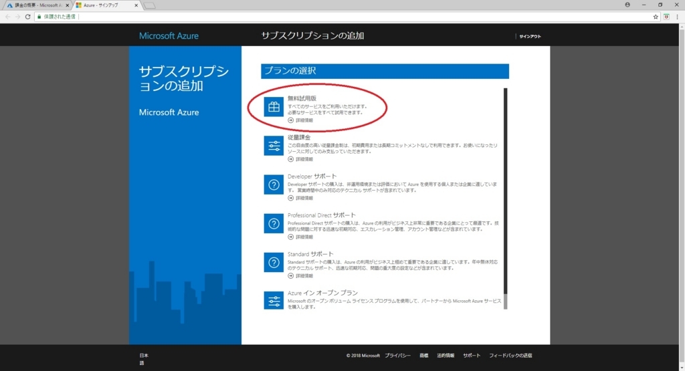Click the green padlock secure icon
Viewport: 685px width, 371px height.
pos(39,17)
